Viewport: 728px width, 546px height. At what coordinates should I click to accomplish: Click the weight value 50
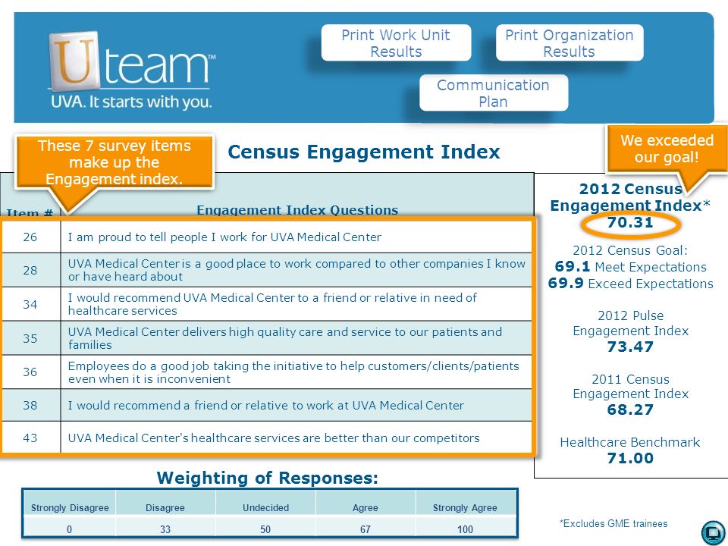click(x=265, y=529)
